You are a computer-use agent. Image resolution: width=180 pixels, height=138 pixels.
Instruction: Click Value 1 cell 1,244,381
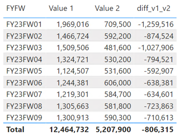coord(73,83)
